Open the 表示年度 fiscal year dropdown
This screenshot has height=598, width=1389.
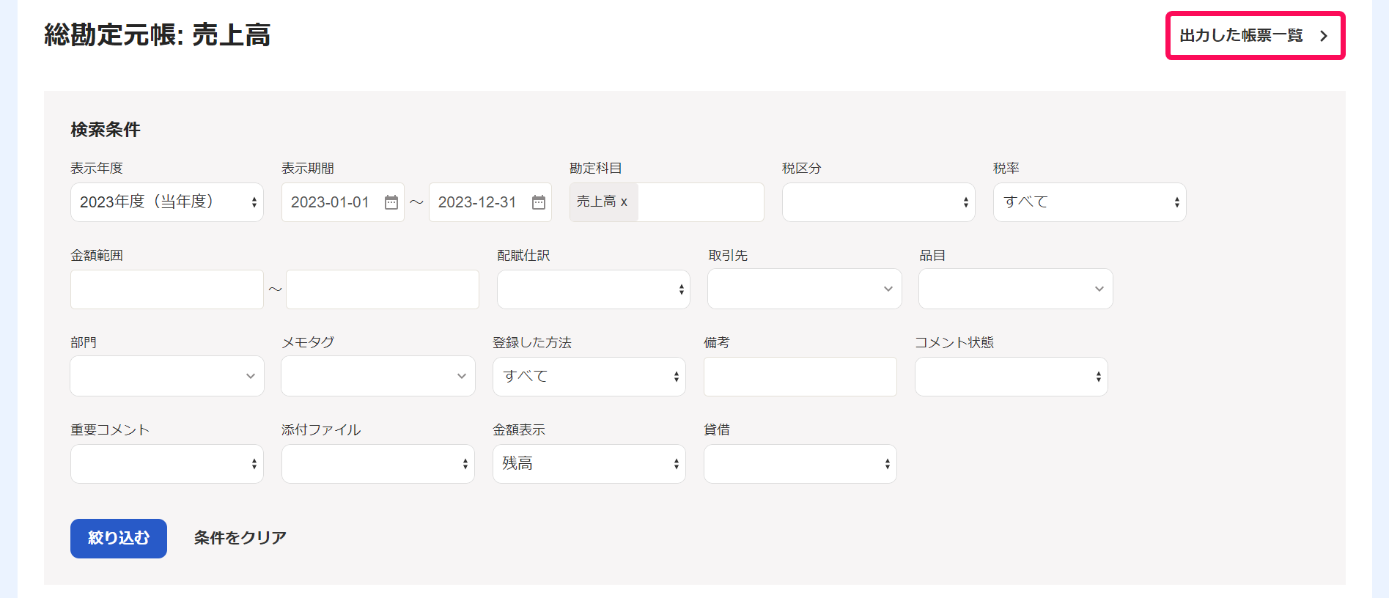click(x=166, y=202)
